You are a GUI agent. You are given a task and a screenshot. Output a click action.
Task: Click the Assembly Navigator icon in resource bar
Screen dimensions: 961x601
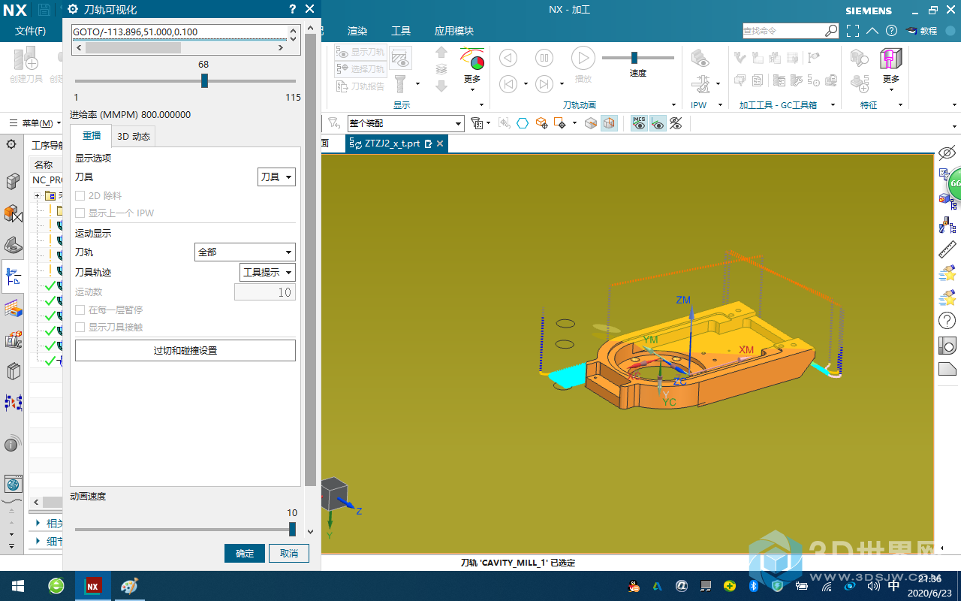tap(12, 182)
